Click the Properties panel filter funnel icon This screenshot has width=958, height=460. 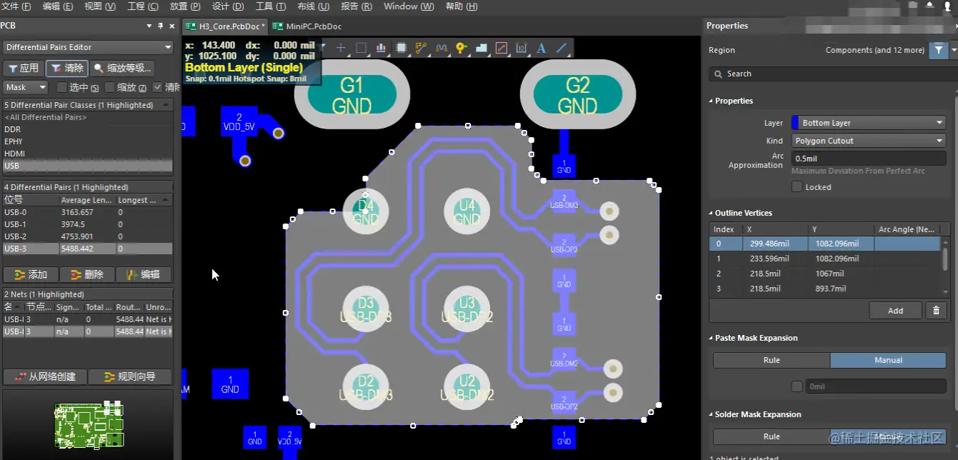938,50
